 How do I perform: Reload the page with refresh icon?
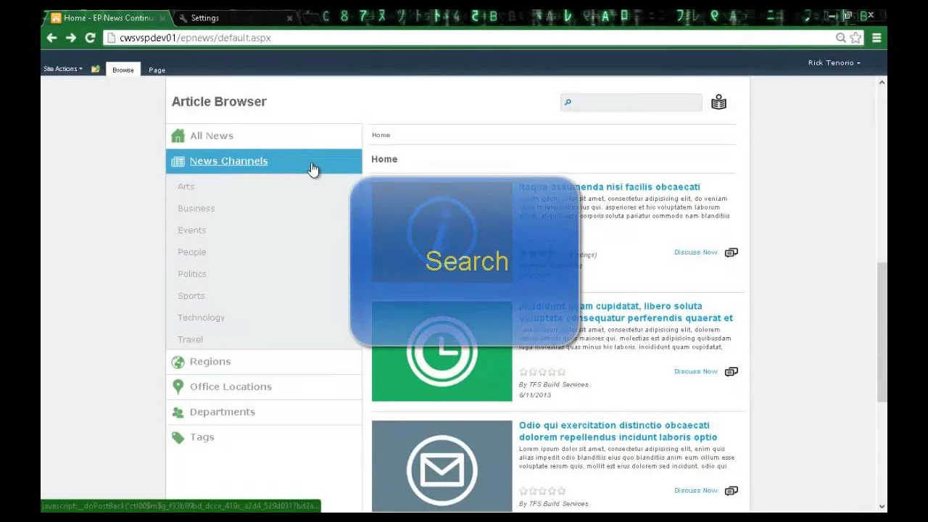90,38
